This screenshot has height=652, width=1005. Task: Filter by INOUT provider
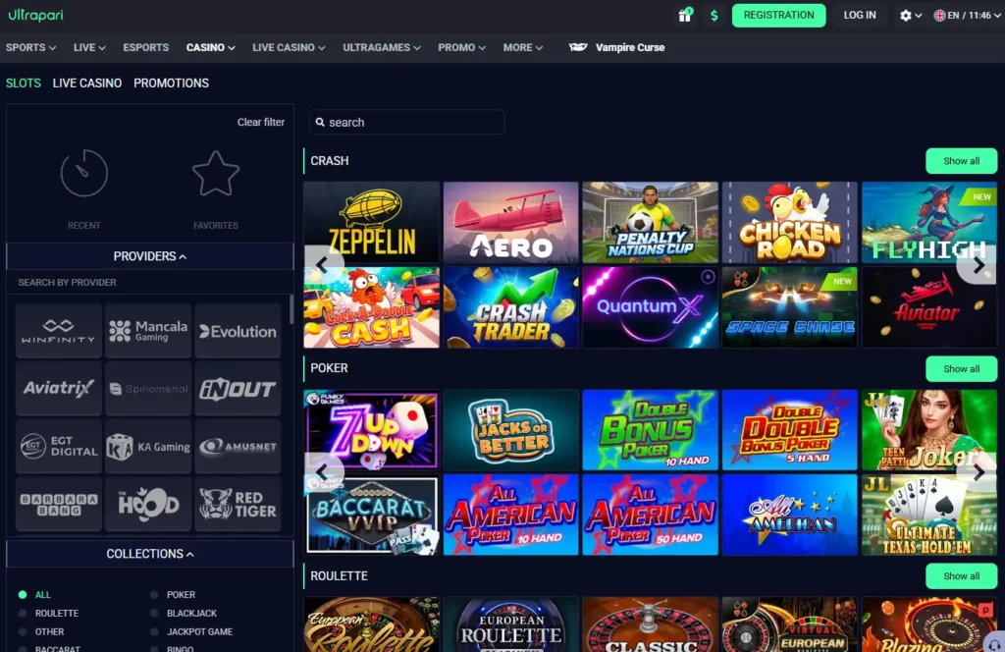[x=238, y=389]
